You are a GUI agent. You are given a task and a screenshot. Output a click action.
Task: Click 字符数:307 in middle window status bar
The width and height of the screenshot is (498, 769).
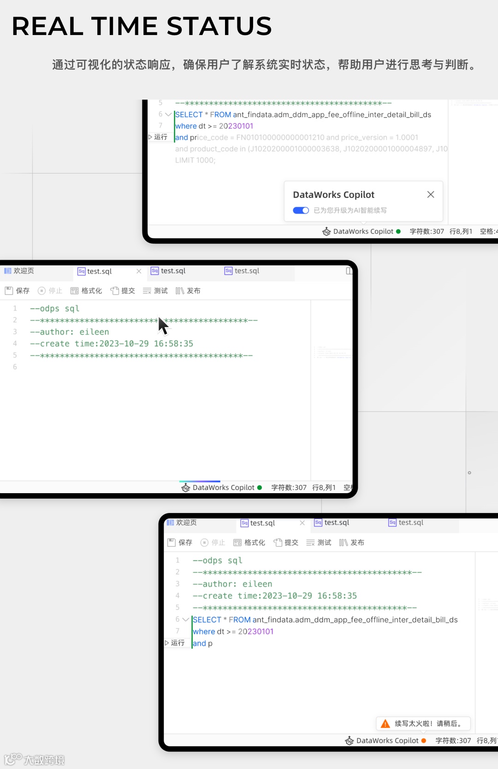[289, 488]
